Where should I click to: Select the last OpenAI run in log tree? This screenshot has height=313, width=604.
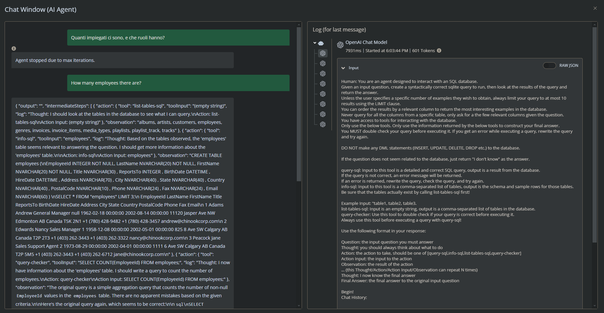323,124
